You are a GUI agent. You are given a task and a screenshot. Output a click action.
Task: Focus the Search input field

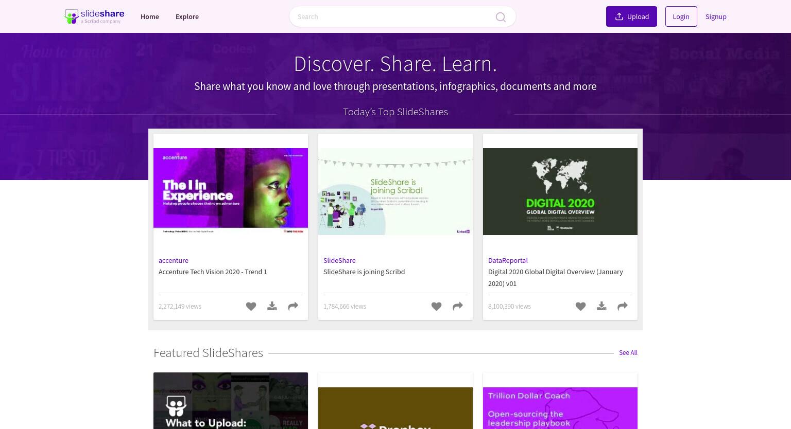tap(393, 16)
